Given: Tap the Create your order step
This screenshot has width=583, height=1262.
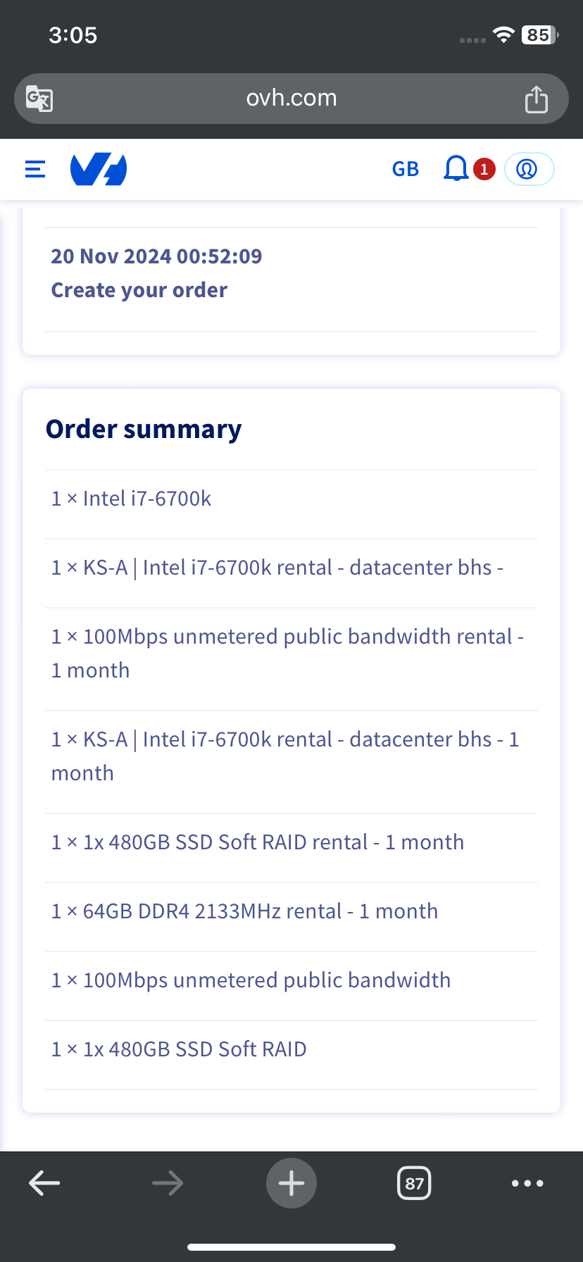Looking at the screenshot, I should point(139,290).
